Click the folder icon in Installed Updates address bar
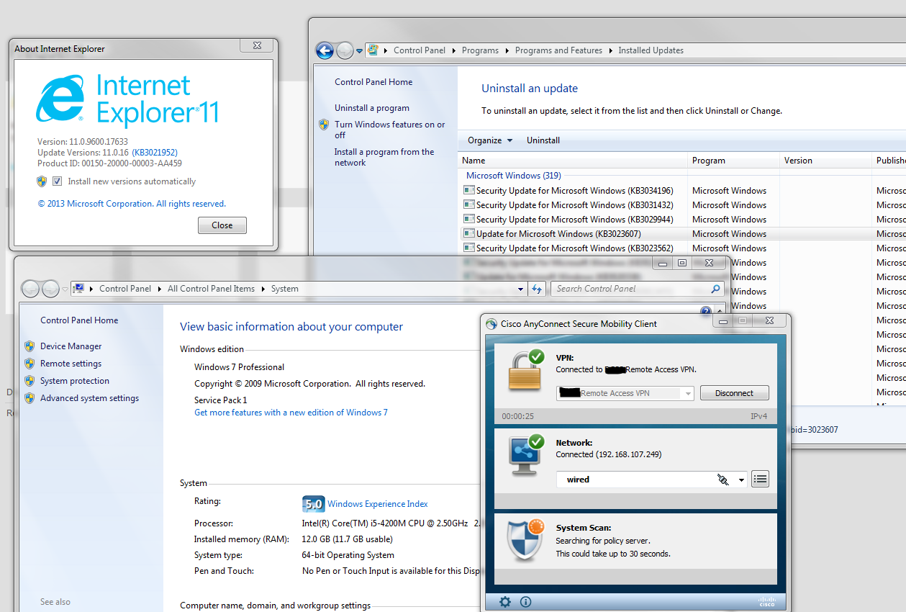The width and height of the screenshot is (906, 612). click(x=373, y=50)
